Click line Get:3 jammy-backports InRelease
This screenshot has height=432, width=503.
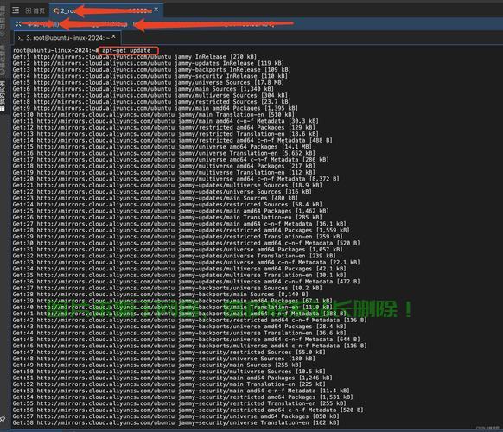[152, 70]
